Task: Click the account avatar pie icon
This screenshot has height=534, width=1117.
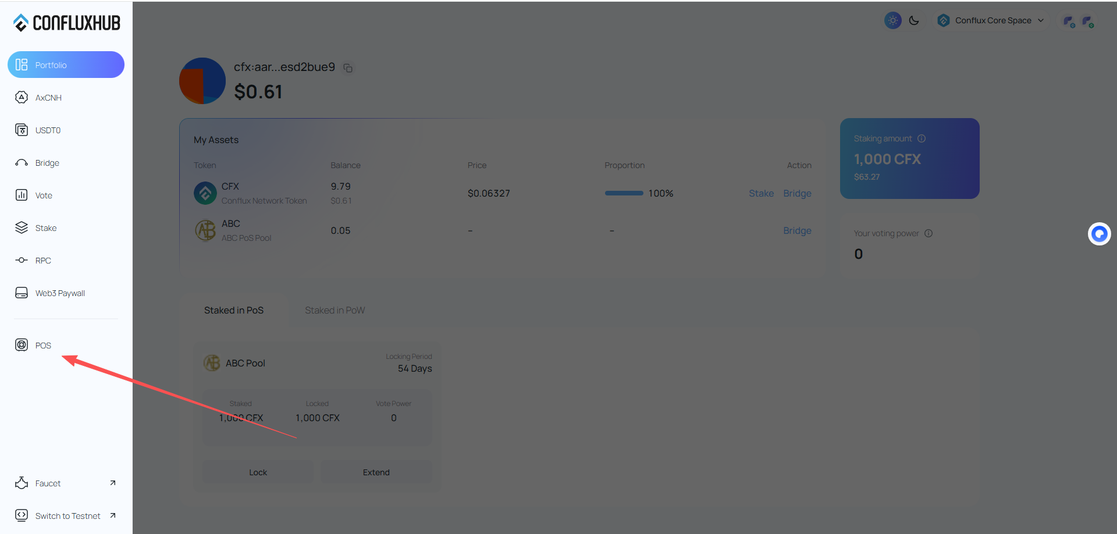Action: point(202,81)
